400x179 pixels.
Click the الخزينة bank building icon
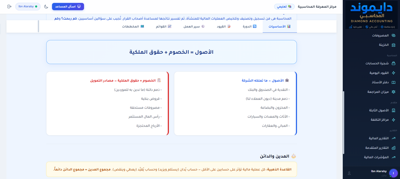[393, 45]
